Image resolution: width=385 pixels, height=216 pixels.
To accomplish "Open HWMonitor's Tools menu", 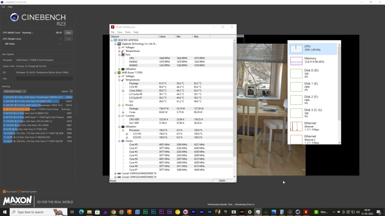I will point(128,32).
